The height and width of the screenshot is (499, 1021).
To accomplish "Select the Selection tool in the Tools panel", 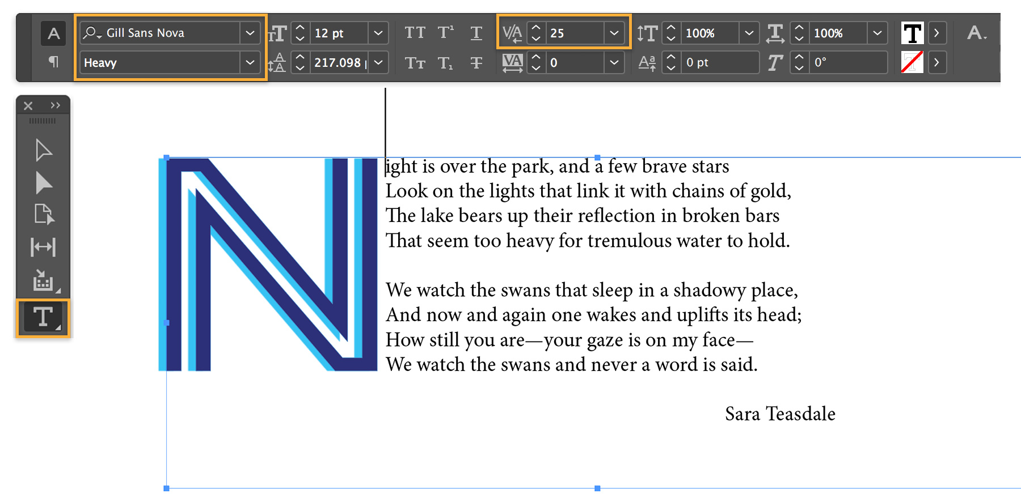I will [x=43, y=150].
